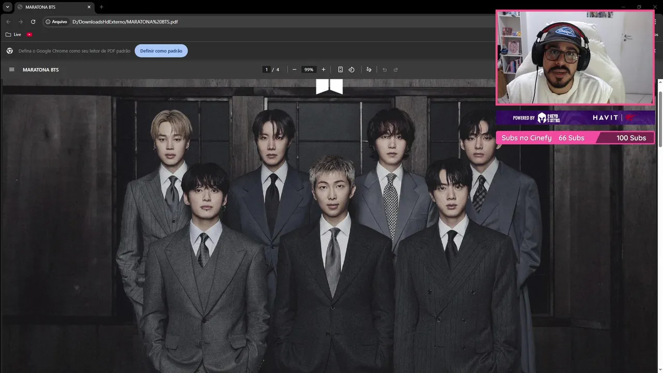The image size is (663, 373).
Task: Open the YouTube bookmark icon
Action: coord(30,35)
